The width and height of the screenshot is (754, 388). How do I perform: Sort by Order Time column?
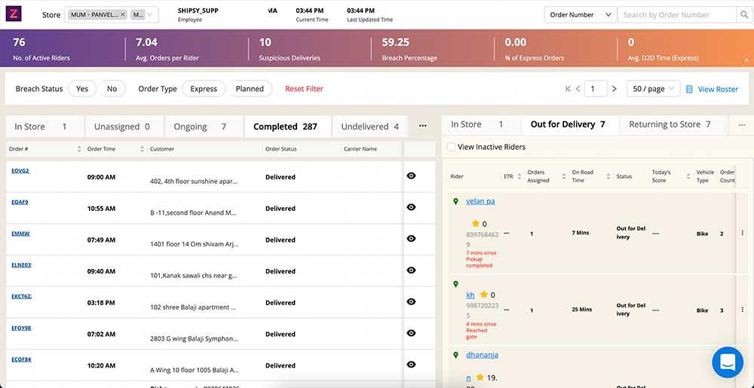[x=142, y=149]
